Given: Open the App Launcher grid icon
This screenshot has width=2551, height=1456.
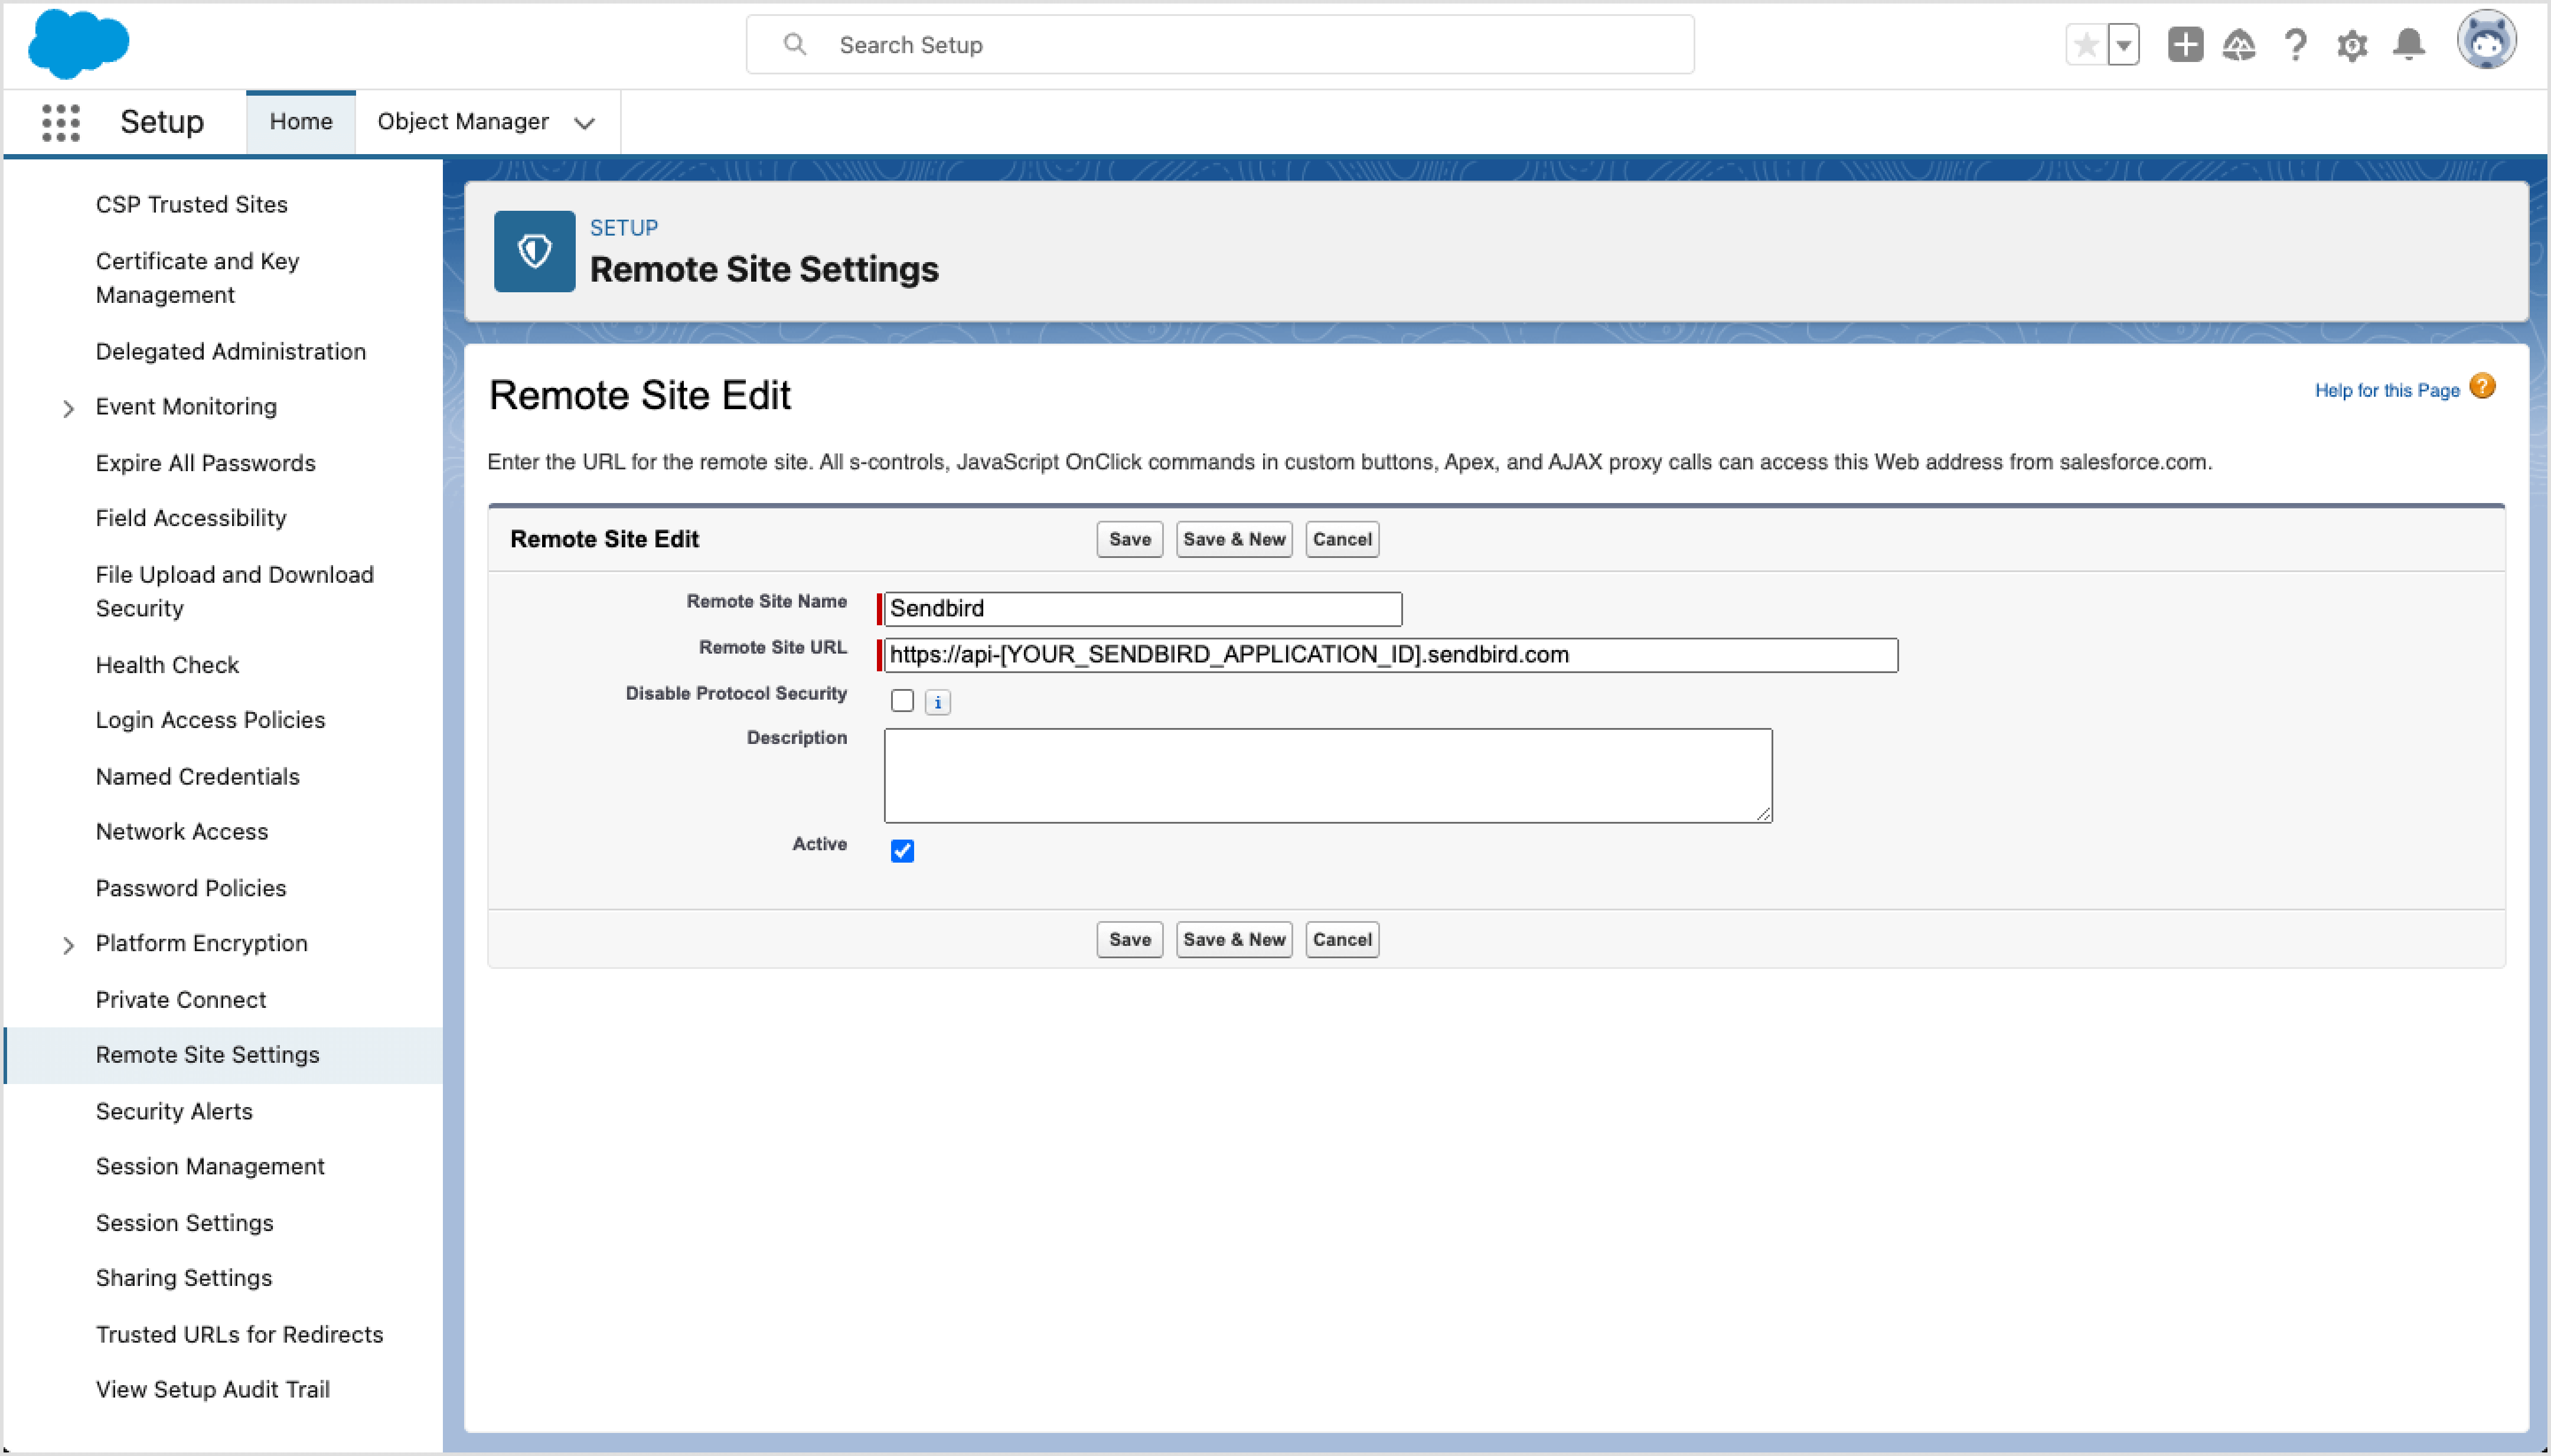Looking at the screenshot, I should tap(60, 121).
